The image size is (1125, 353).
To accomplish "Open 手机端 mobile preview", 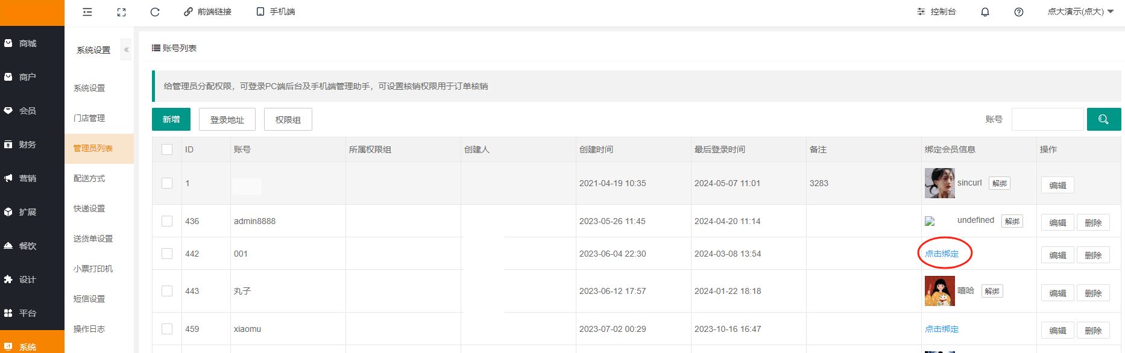I will [x=276, y=12].
